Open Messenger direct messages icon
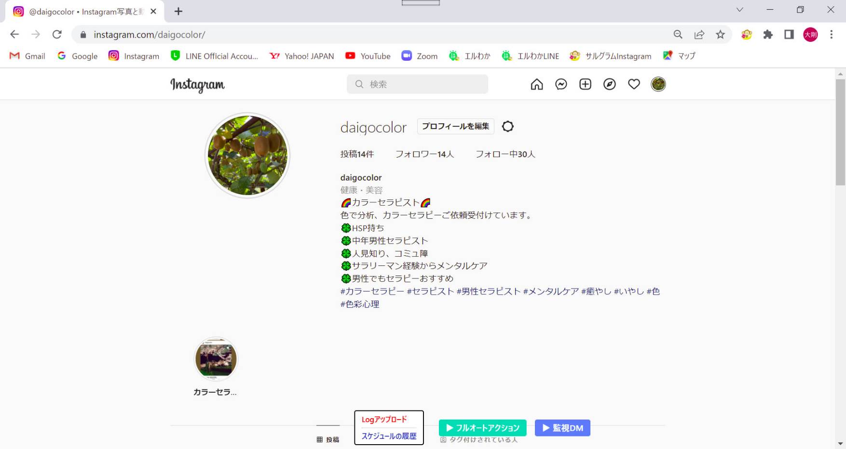 (561, 84)
